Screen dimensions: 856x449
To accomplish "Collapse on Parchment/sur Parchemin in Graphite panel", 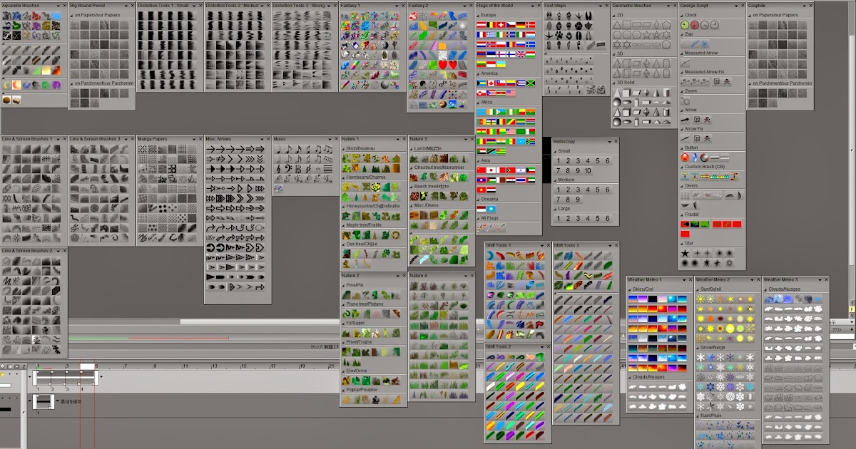I will click(x=750, y=83).
